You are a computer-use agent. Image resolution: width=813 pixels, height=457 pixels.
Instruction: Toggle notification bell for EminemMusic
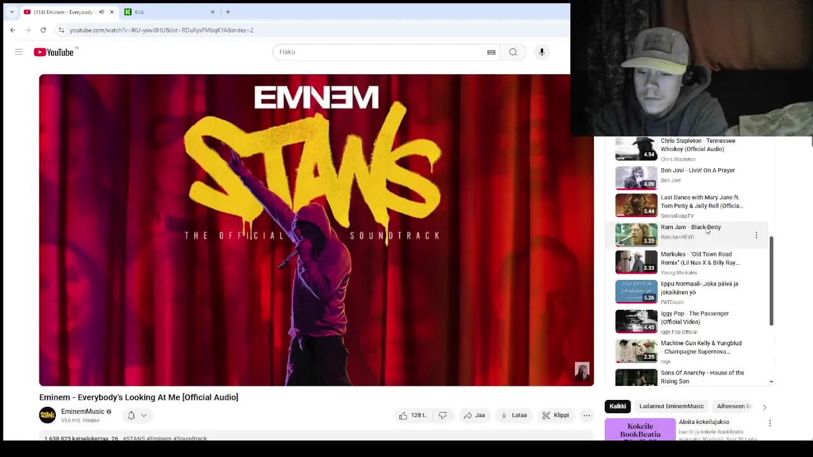[131, 415]
